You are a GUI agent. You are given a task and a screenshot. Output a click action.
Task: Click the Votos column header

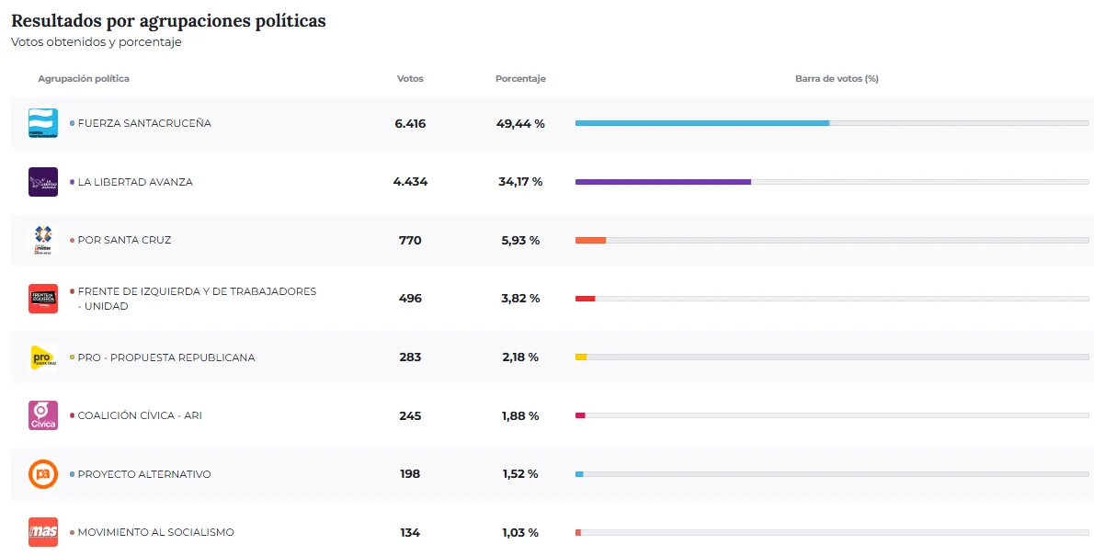coord(410,79)
